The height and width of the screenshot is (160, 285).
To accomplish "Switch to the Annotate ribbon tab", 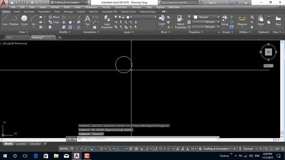I will (29, 12).
